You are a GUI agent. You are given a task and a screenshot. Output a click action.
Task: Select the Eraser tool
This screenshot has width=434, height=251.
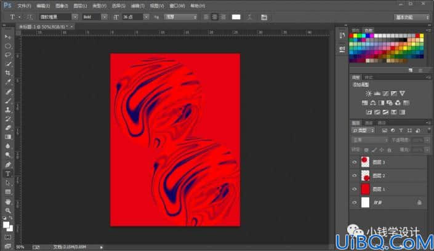8,128
